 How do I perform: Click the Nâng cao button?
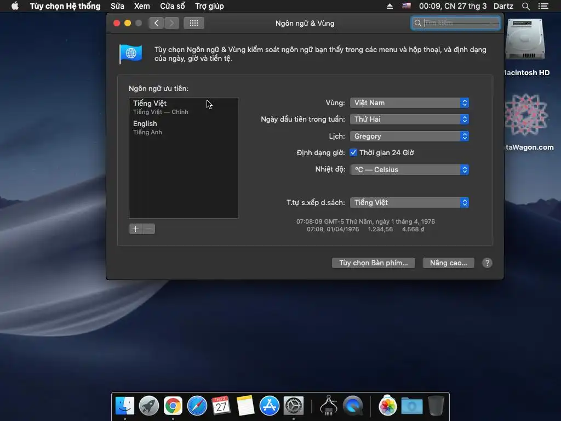[448, 263]
